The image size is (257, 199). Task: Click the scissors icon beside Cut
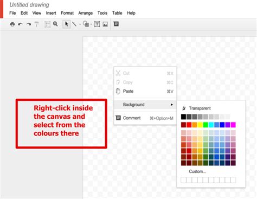118,73
